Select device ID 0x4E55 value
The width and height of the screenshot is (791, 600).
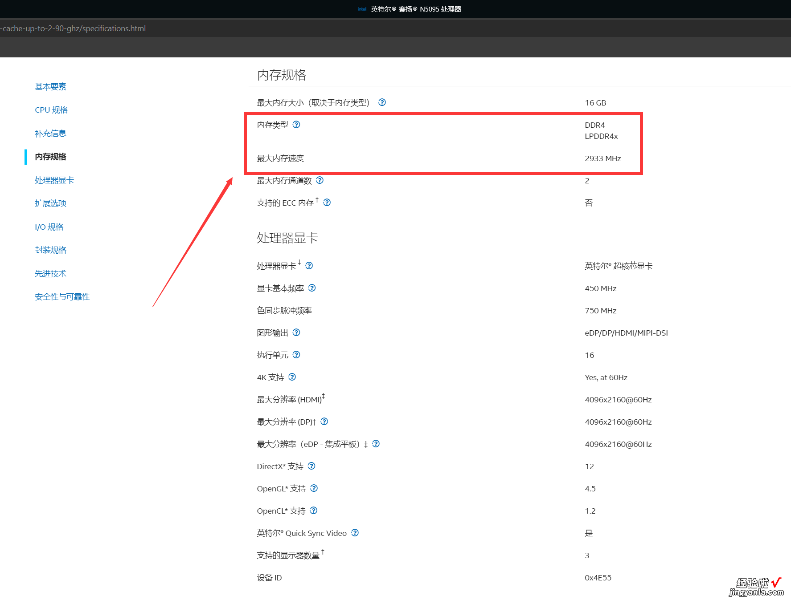tap(598, 578)
